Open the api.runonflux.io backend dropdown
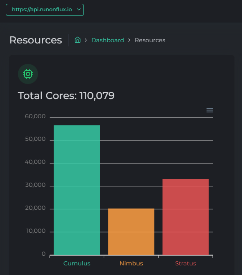 (45, 10)
